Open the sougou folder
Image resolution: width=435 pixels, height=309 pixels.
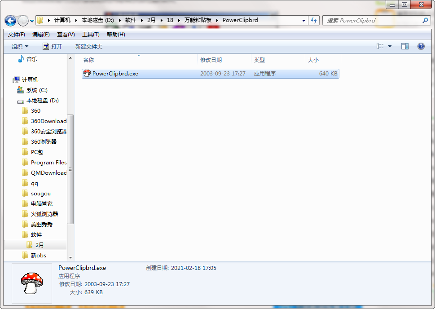41,194
